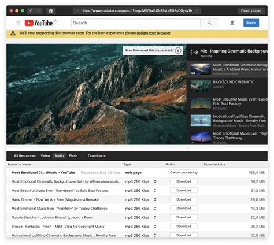Click the Action column header
Viewport: 274px width, 245px height.
point(171,164)
